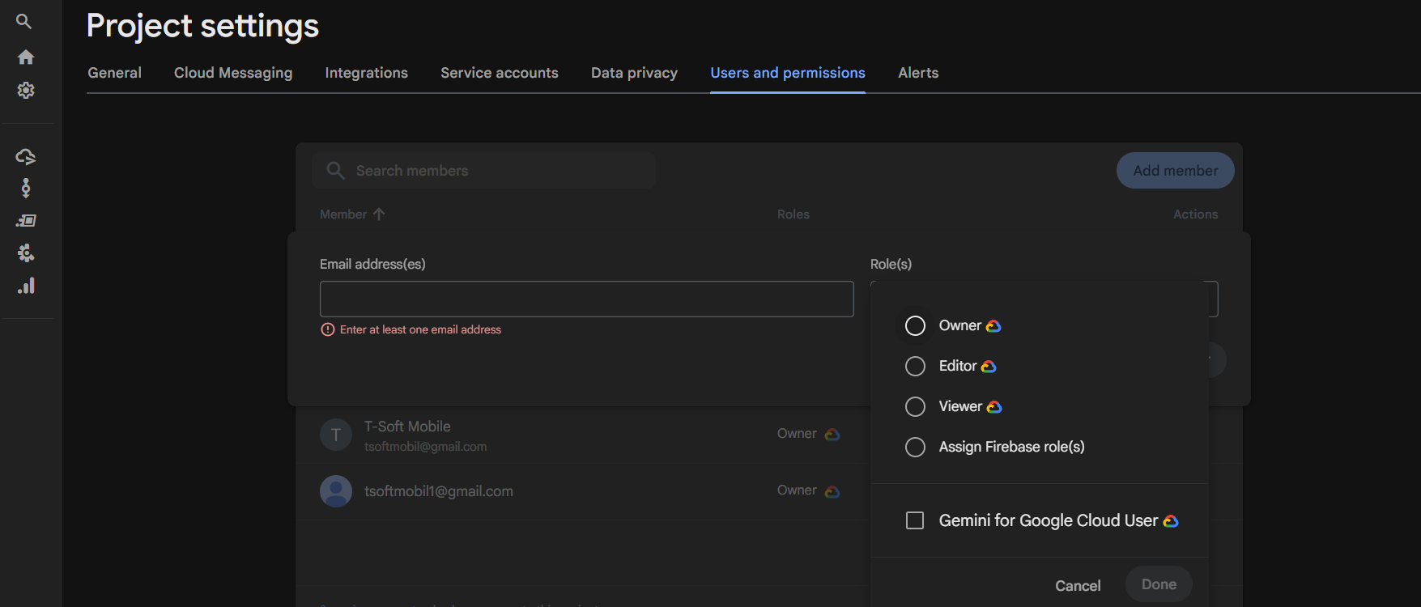This screenshot has width=1421, height=607.
Task: Open the puzzle and gear sidebar icon
Action: pos(26,253)
